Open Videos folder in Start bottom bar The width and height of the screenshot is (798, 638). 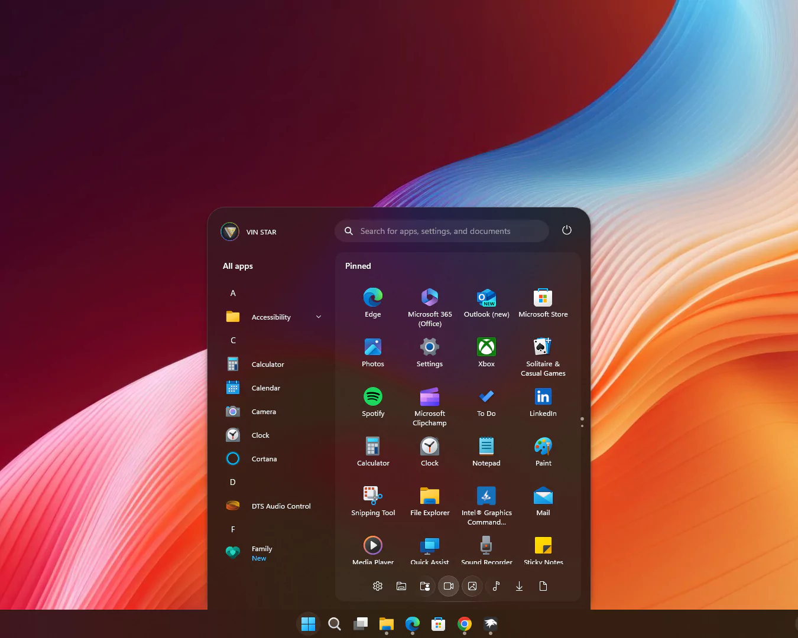(x=449, y=586)
